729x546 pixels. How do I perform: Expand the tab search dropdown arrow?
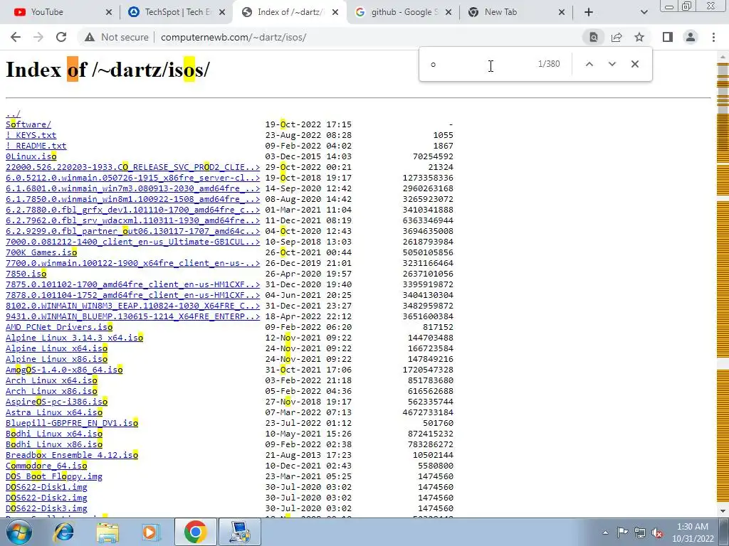coord(644,13)
